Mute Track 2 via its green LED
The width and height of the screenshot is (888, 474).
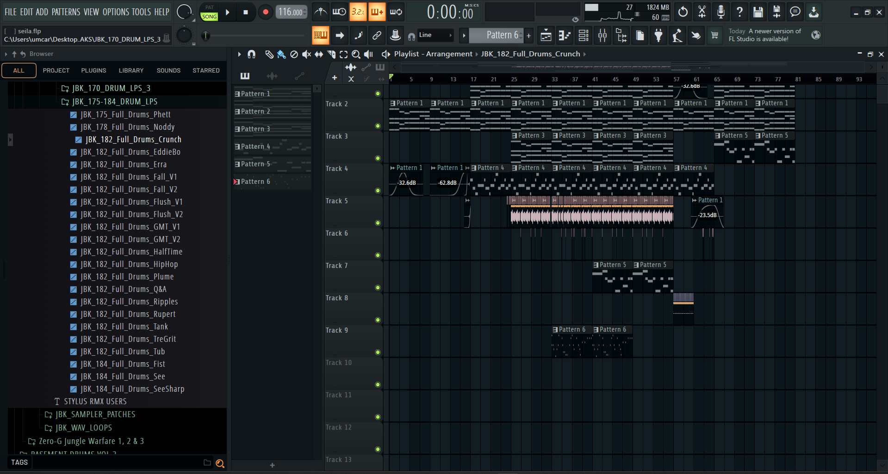378,126
